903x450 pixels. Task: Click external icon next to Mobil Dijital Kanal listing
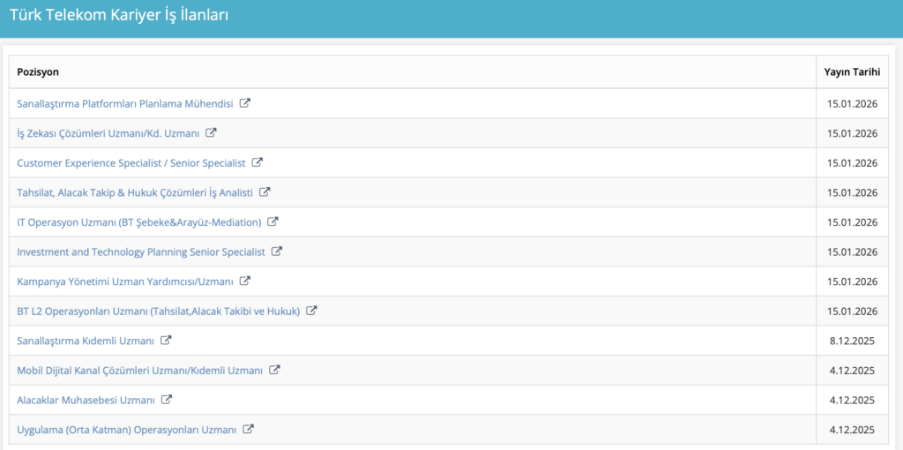(274, 370)
